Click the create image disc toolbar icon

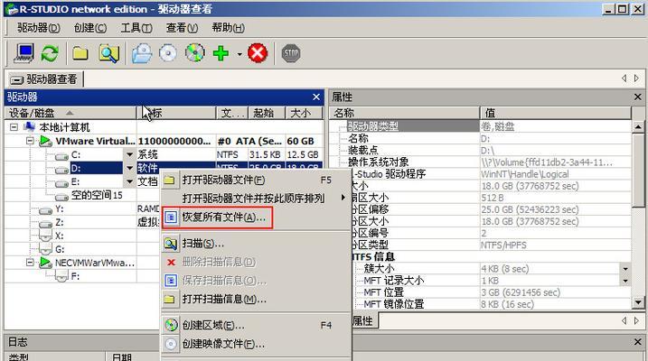coord(168,53)
